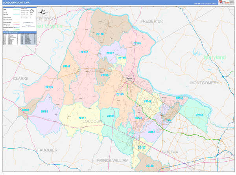
Task: Click the MONTGOMERY county name
Action: 205,83
